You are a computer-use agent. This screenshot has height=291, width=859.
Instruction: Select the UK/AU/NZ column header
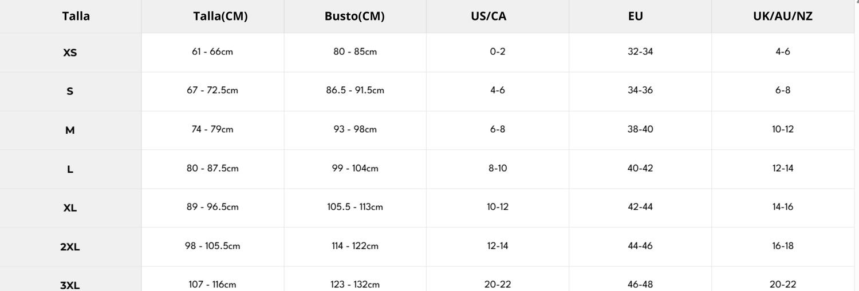point(782,16)
